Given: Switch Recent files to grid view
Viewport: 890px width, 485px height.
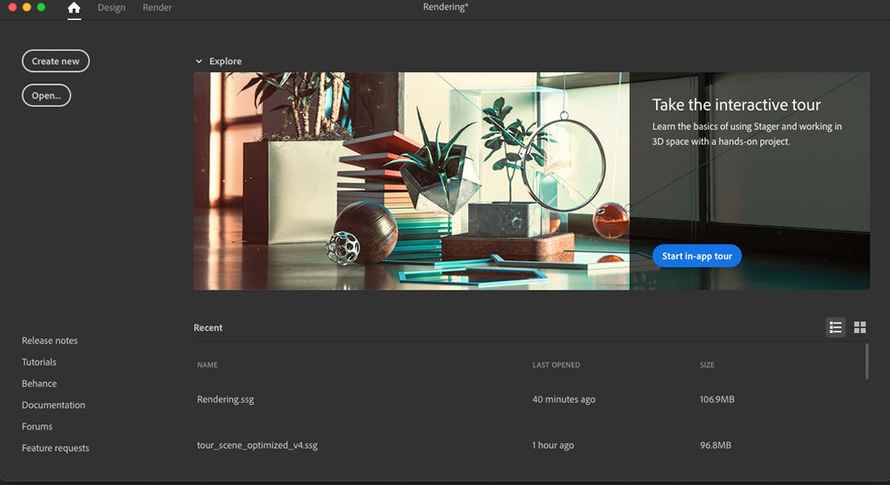Looking at the screenshot, I should pyautogui.click(x=859, y=327).
